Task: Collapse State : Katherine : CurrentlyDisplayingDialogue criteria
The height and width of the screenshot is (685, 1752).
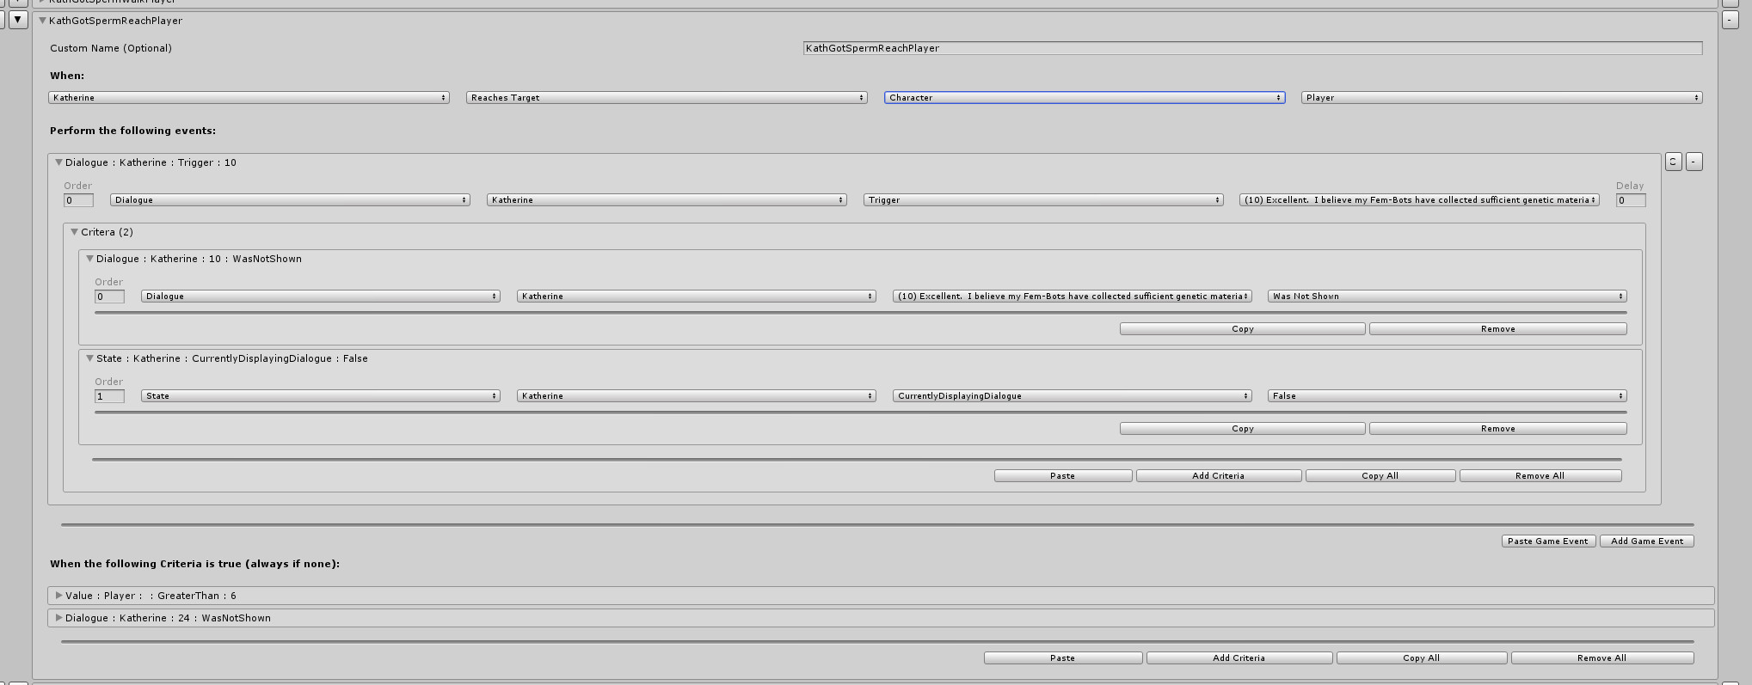Action: [x=89, y=358]
